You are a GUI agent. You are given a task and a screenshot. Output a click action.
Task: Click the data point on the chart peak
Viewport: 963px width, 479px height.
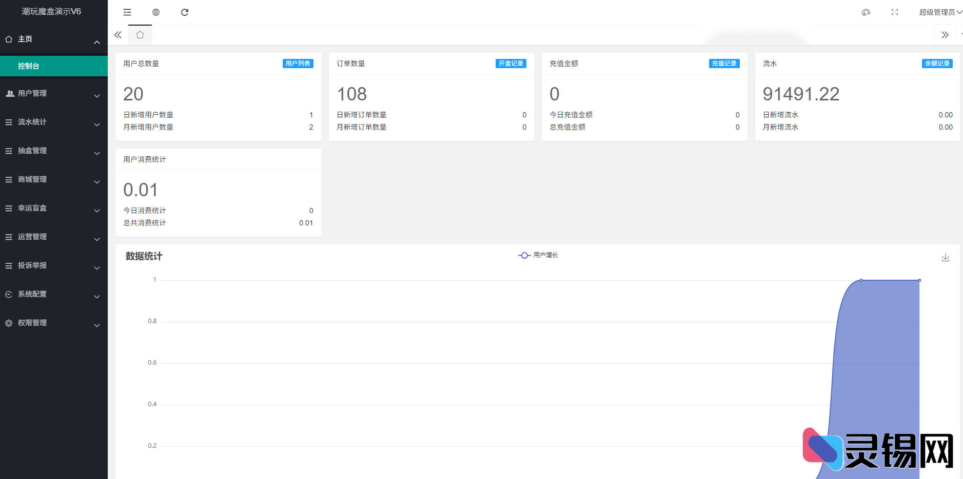pos(861,280)
